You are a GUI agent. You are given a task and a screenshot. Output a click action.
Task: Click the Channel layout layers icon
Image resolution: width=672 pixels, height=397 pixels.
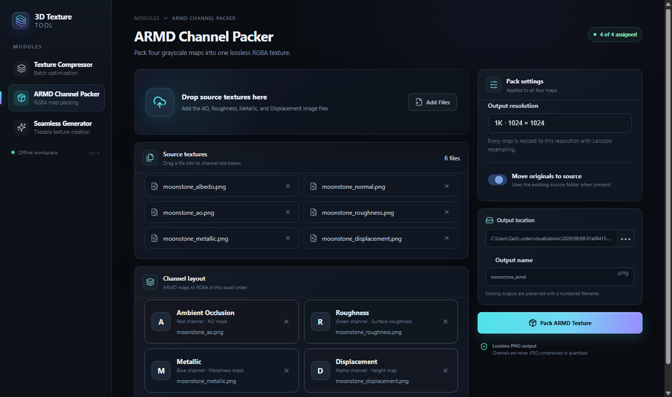[x=150, y=282]
